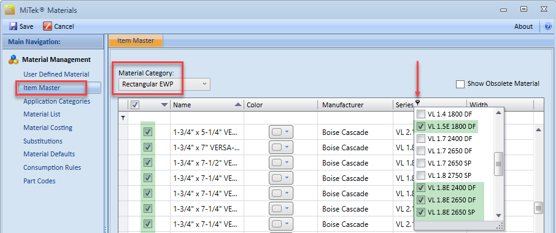The height and width of the screenshot is (233, 556).
Task: Click the filter row funnel icon
Action: (123, 118)
